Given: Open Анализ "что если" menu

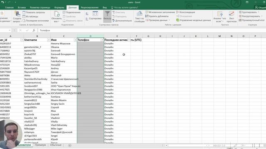Looking at the screenshot, I should coord(220,17).
